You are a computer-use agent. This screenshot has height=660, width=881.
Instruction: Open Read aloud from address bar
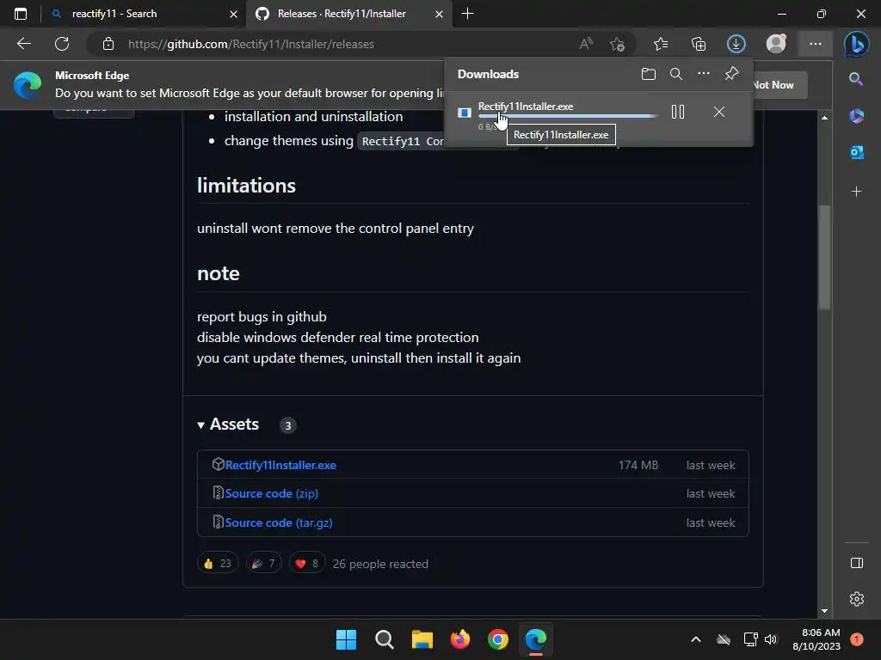pos(586,44)
